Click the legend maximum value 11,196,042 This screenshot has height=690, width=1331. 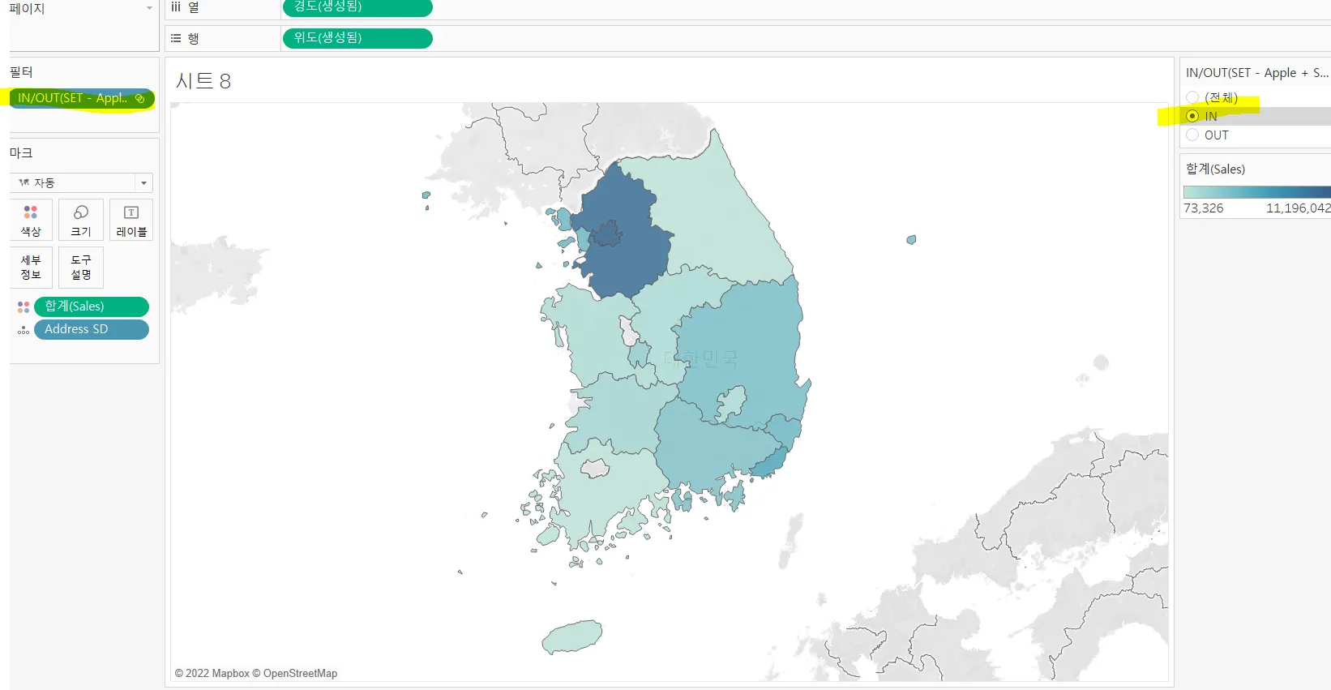pyautogui.click(x=1299, y=208)
